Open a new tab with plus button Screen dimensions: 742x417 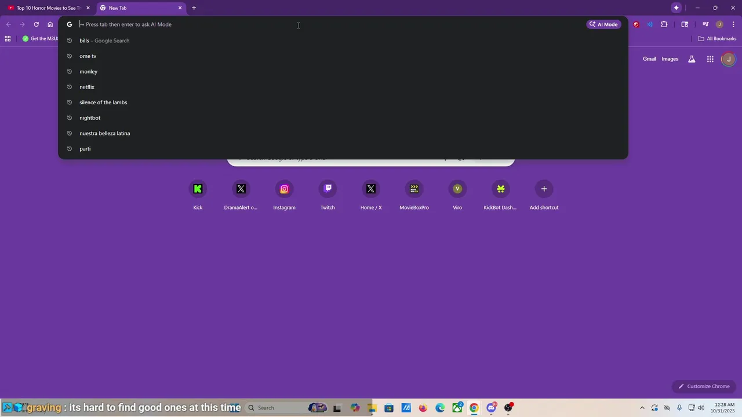tap(194, 8)
